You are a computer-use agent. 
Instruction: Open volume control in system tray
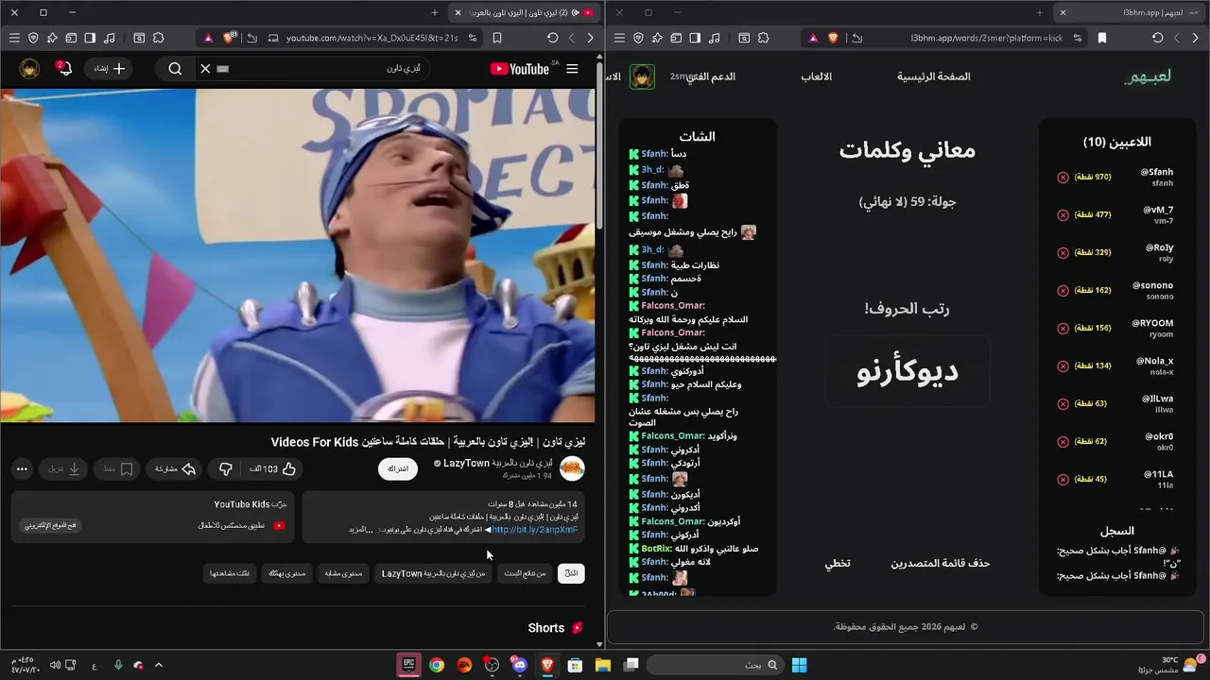(x=55, y=665)
